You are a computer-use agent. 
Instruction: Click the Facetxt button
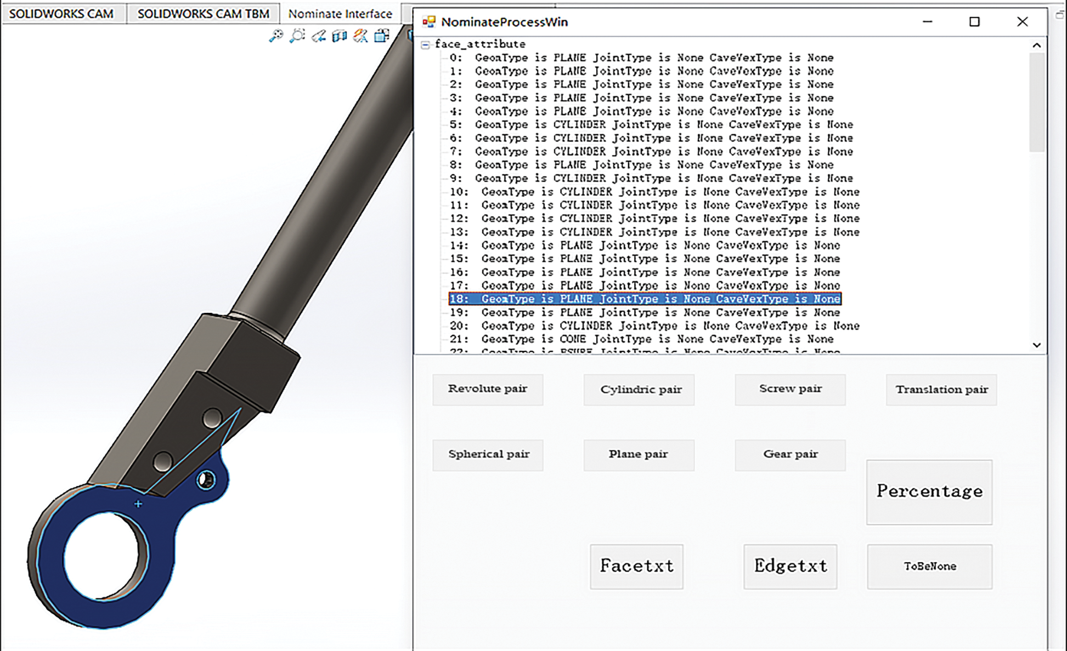pyautogui.click(x=636, y=566)
